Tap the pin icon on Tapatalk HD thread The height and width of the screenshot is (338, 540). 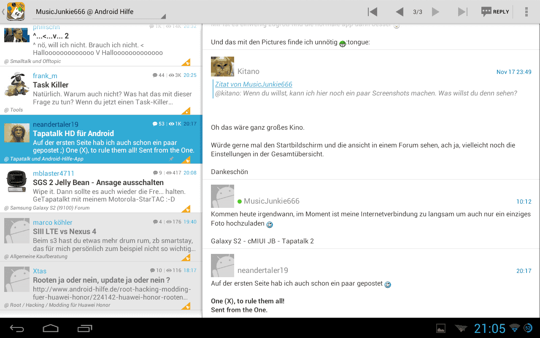click(171, 159)
